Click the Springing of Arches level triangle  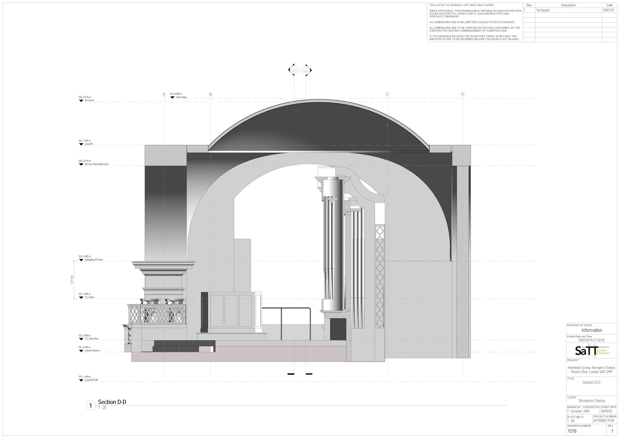tap(81, 260)
